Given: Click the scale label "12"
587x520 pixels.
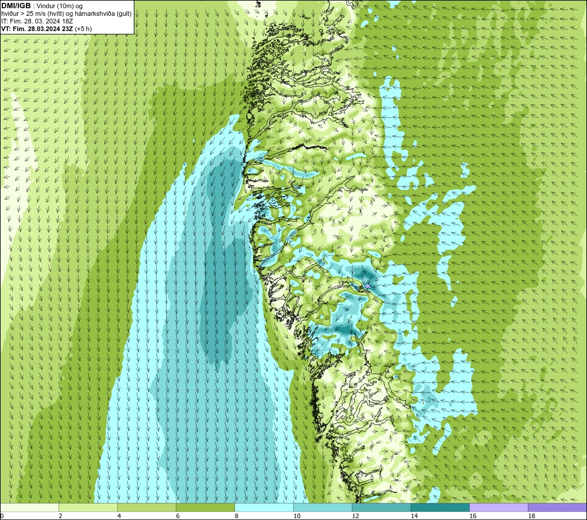Looking at the screenshot, I should click(x=355, y=516).
